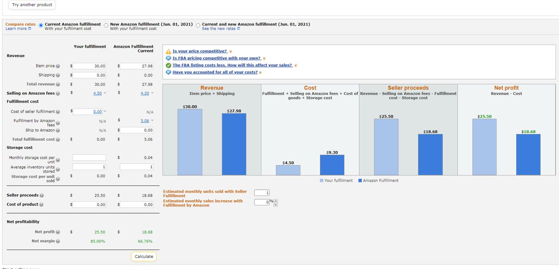
Task: Open the Learn more link
Action: tap(16, 29)
